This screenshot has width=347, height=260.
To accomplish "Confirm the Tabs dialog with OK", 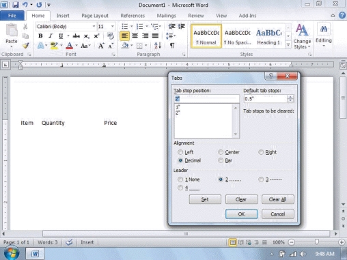I will coord(241,214).
